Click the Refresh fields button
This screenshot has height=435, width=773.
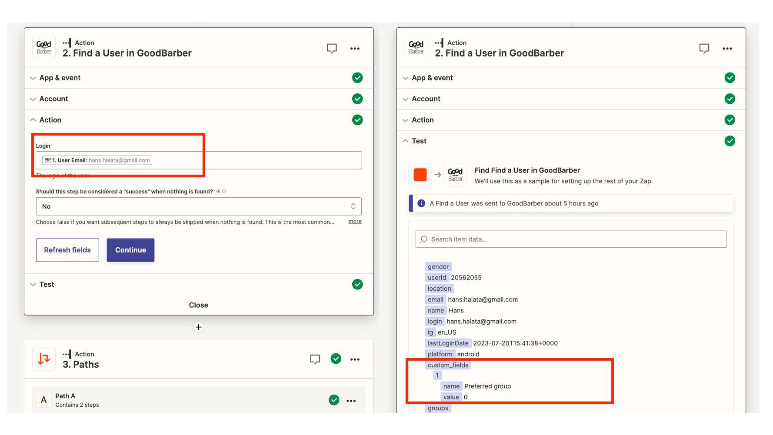tap(67, 250)
